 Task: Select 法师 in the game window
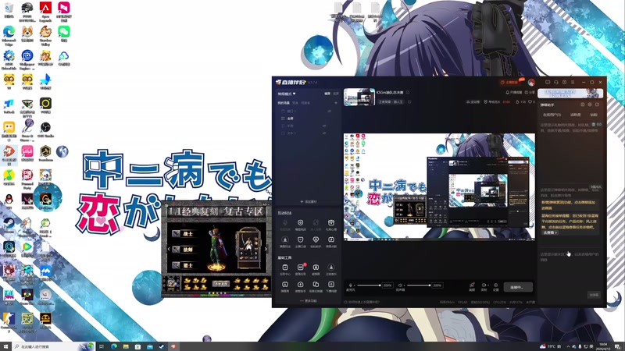tap(184, 250)
